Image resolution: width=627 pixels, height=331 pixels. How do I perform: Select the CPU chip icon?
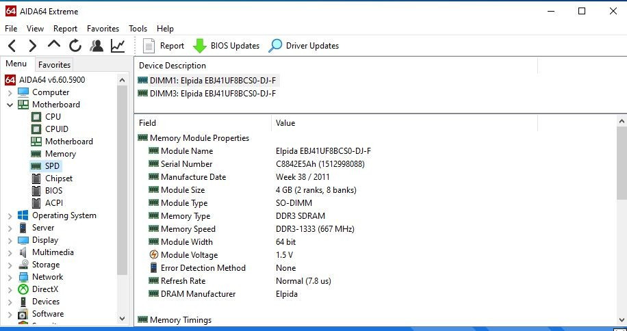pyautogui.click(x=36, y=117)
